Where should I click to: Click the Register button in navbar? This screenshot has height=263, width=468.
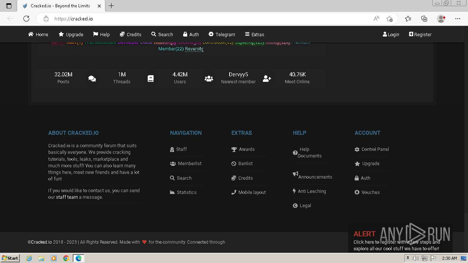coord(420,34)
